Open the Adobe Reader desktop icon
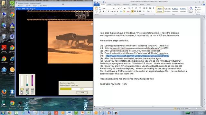The width and height of the screenshot is (206, 115). coord(4,49)
